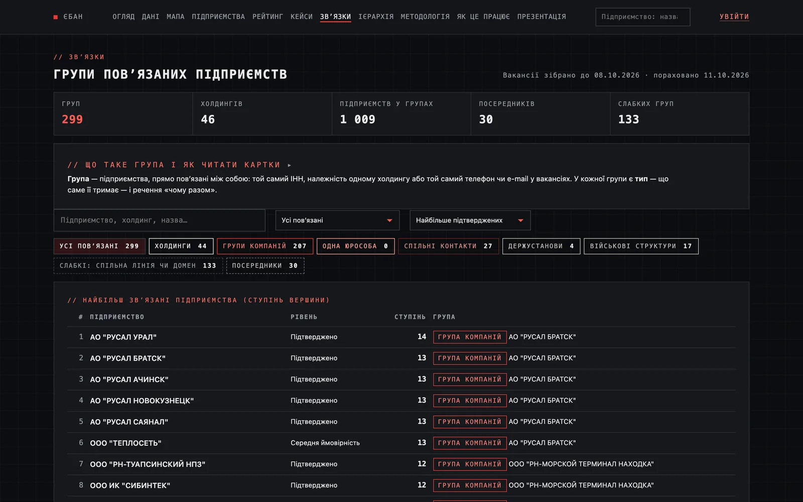Filter by 'Холдинги 44' chip
803x502 pixels.
[181, 246]
